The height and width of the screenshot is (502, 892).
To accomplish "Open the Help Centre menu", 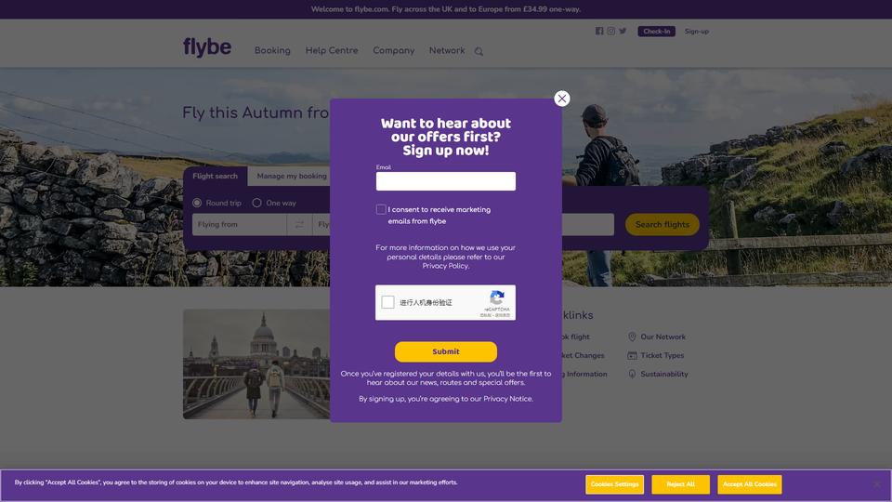I will pyautogui.click(x=332, y=50).
